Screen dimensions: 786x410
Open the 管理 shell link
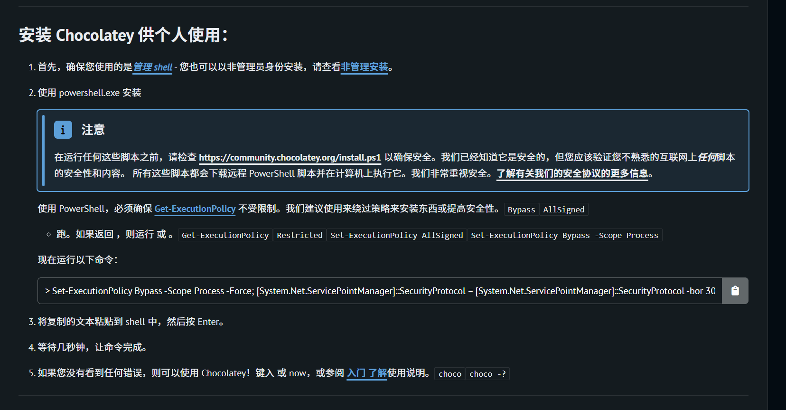(x=152, y=67)
